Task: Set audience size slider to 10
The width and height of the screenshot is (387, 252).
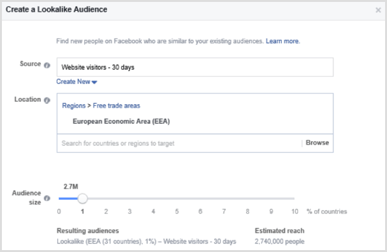Action: click(x=294, y=199)
